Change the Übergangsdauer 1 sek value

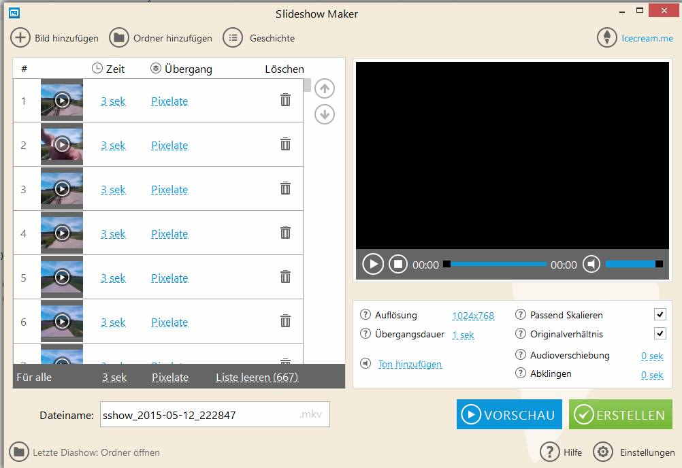(463, 335)
